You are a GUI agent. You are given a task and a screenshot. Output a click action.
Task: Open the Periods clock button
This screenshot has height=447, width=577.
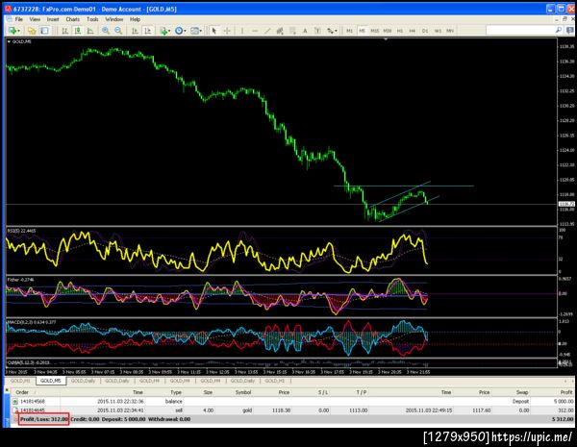tap(179, 31)
